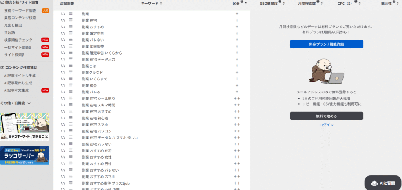Select keyword 副業 在宅 データ入力 スマホ 怪しい
The height and width of the screenshot is (190, 402).
pos(110,138)
